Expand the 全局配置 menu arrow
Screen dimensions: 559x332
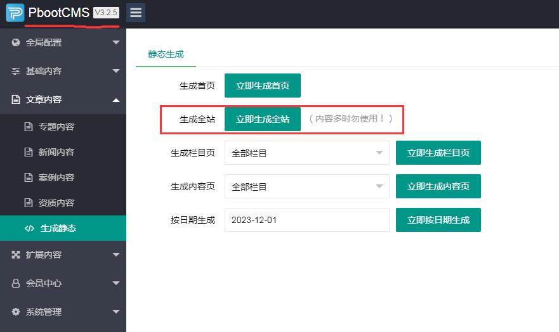point(115,42)
